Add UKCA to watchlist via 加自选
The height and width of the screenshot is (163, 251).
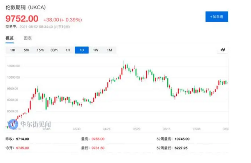[x=217, y=17]
